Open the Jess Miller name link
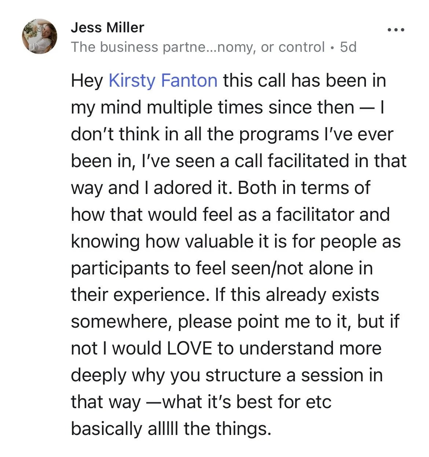The height and width of the screenshot is (457, 429). tap(107, 28)
